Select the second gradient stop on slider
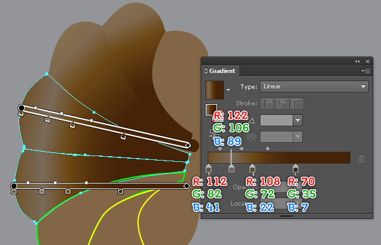Image resolution: width=381 pixels, height=245 pixels. click(x=231, y=168)
